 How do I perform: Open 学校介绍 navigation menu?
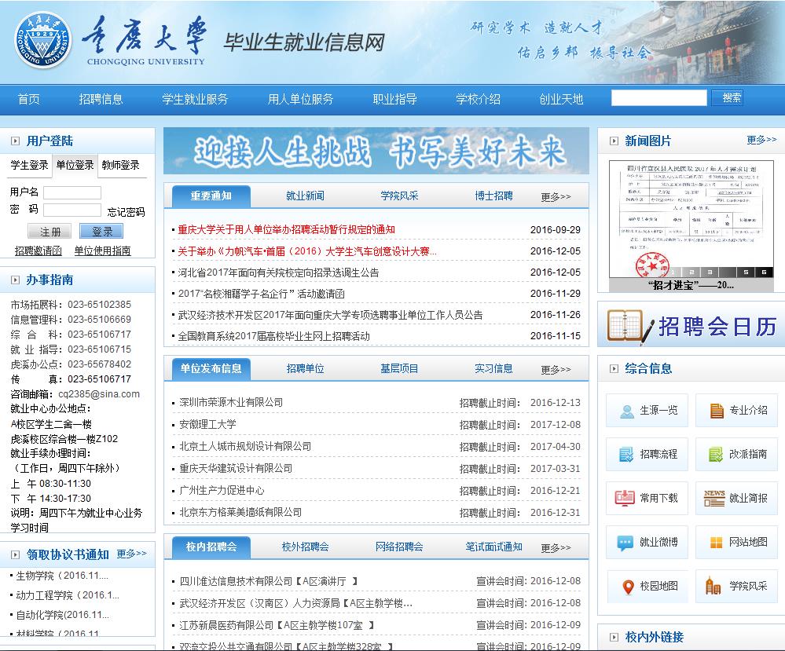coord(478,99)
